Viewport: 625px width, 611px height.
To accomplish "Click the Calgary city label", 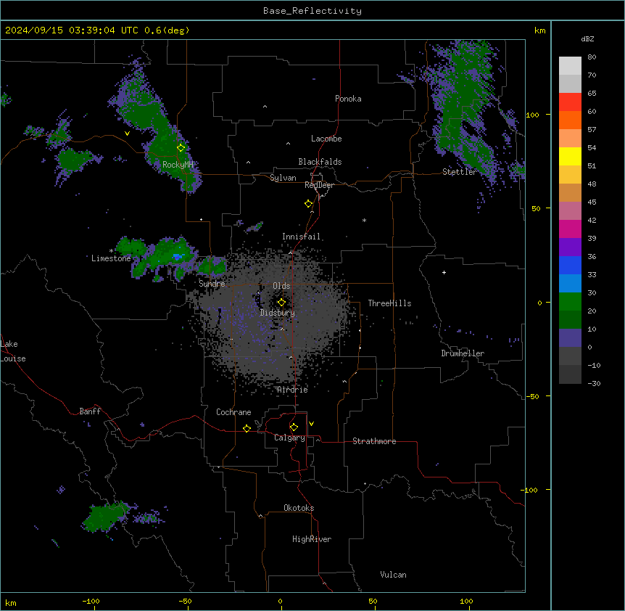I will tap(289, 438).
